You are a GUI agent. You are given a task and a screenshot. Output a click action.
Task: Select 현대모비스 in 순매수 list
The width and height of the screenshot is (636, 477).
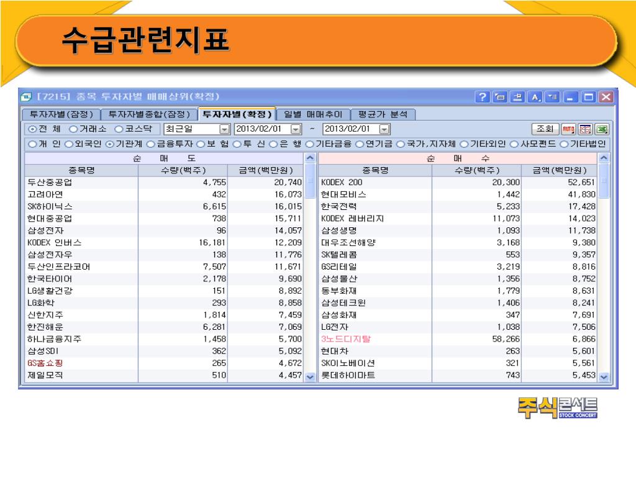pyautogui.click(x=458, y=194)
